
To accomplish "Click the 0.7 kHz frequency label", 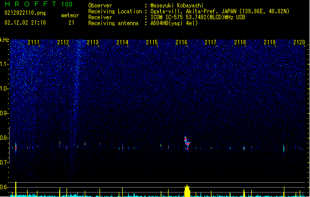I will [x=4, y=163].
